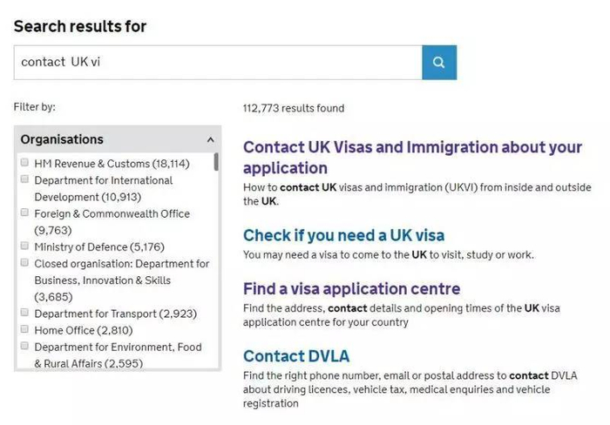
Task: Check the Home Office filter box
Action: (x=25, y=330)
